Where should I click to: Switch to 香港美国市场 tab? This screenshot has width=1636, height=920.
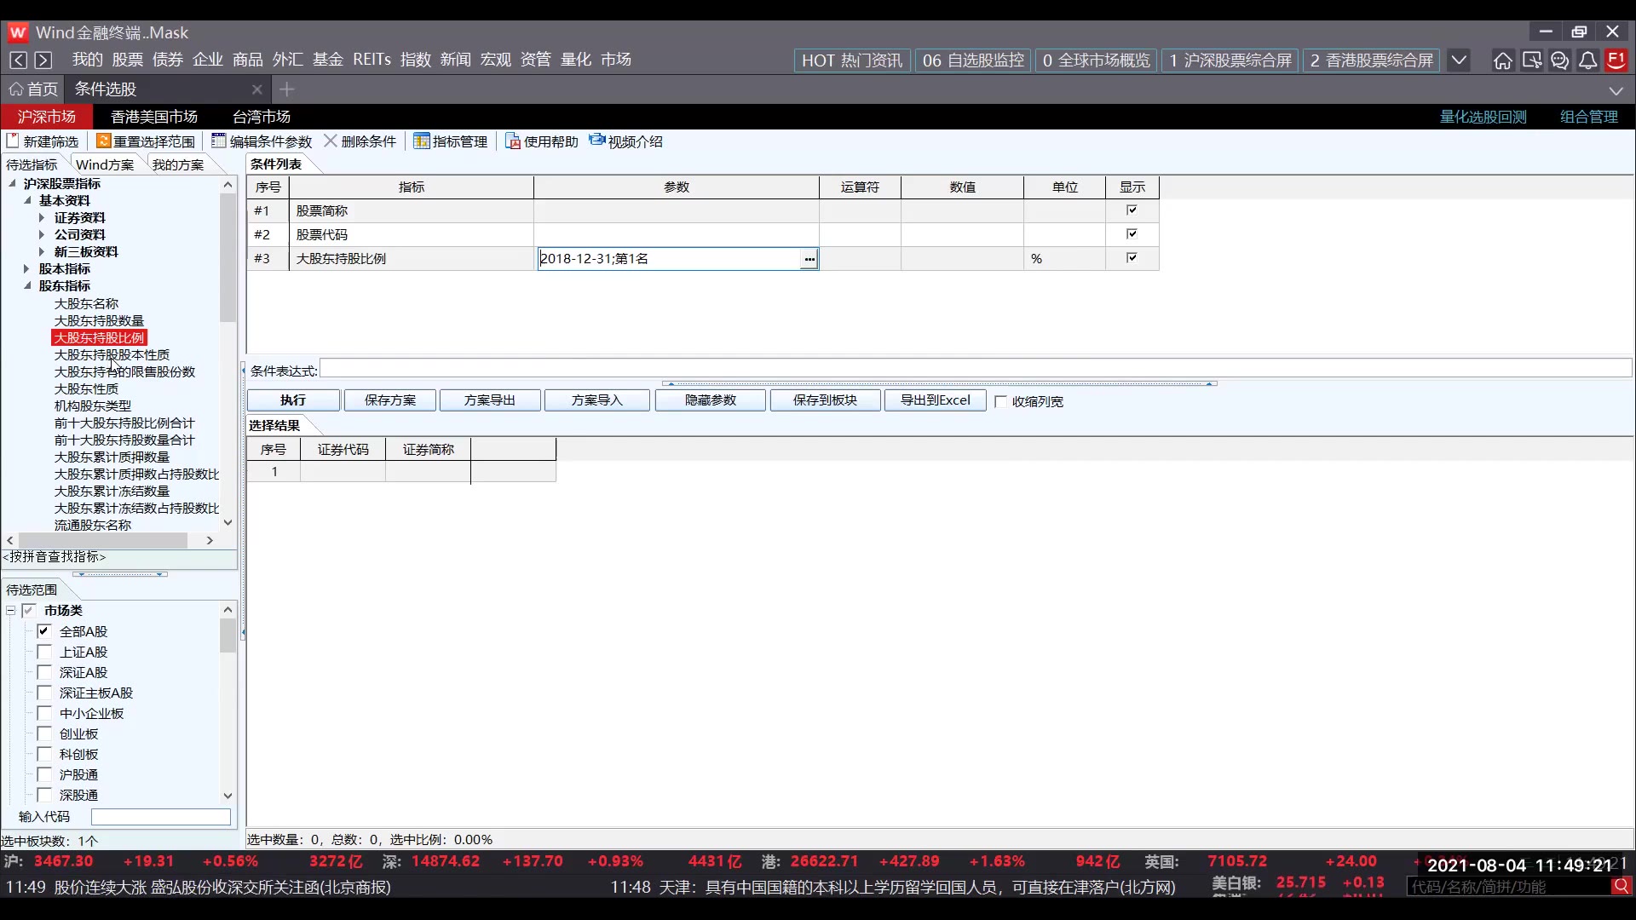pos(154,117)
